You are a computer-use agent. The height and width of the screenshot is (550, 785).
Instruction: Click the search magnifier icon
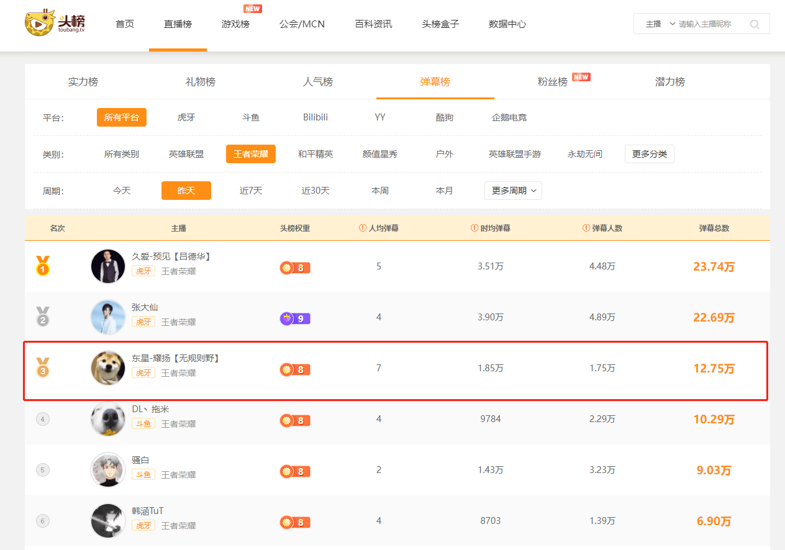click(755, 24)
